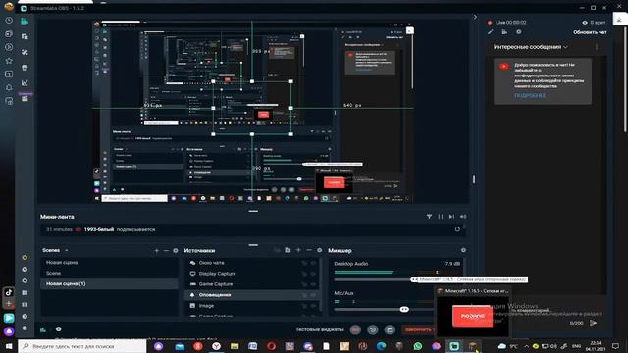The height and width of the screenshot is (353, 628).
Task: Select the Новая сцена (1) scene
Action: 109,283
